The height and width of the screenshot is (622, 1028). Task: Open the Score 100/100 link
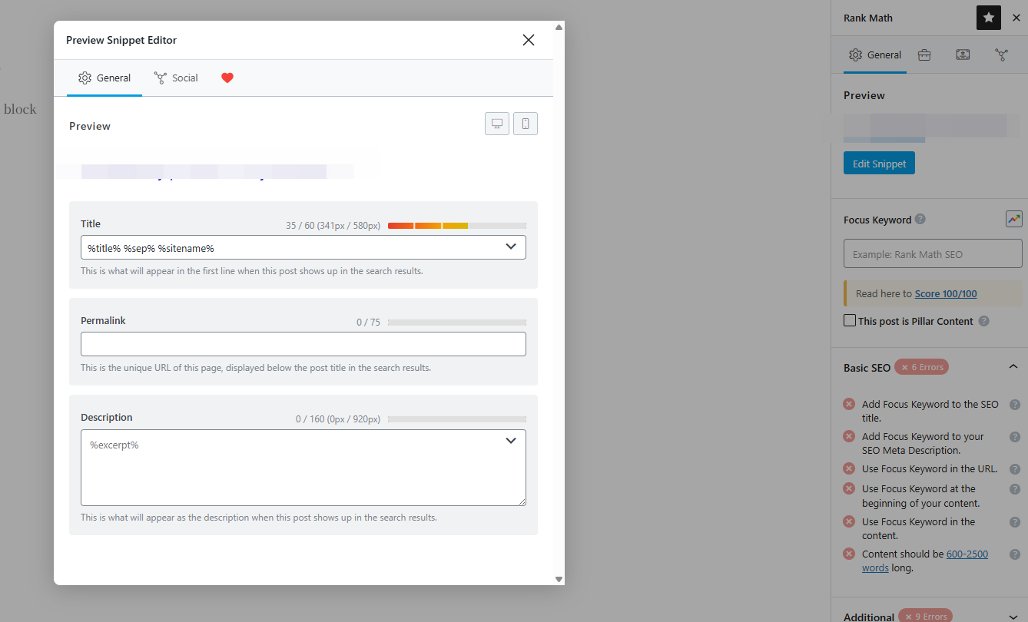pos(946,293)
